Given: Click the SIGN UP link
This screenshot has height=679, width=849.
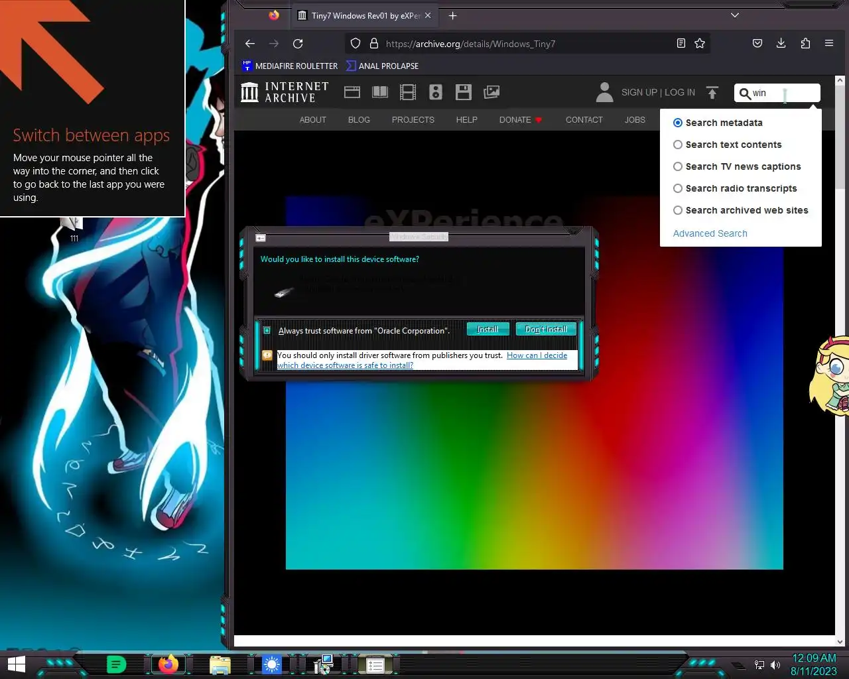Looking at the screenshot, I should pos(639,92).
